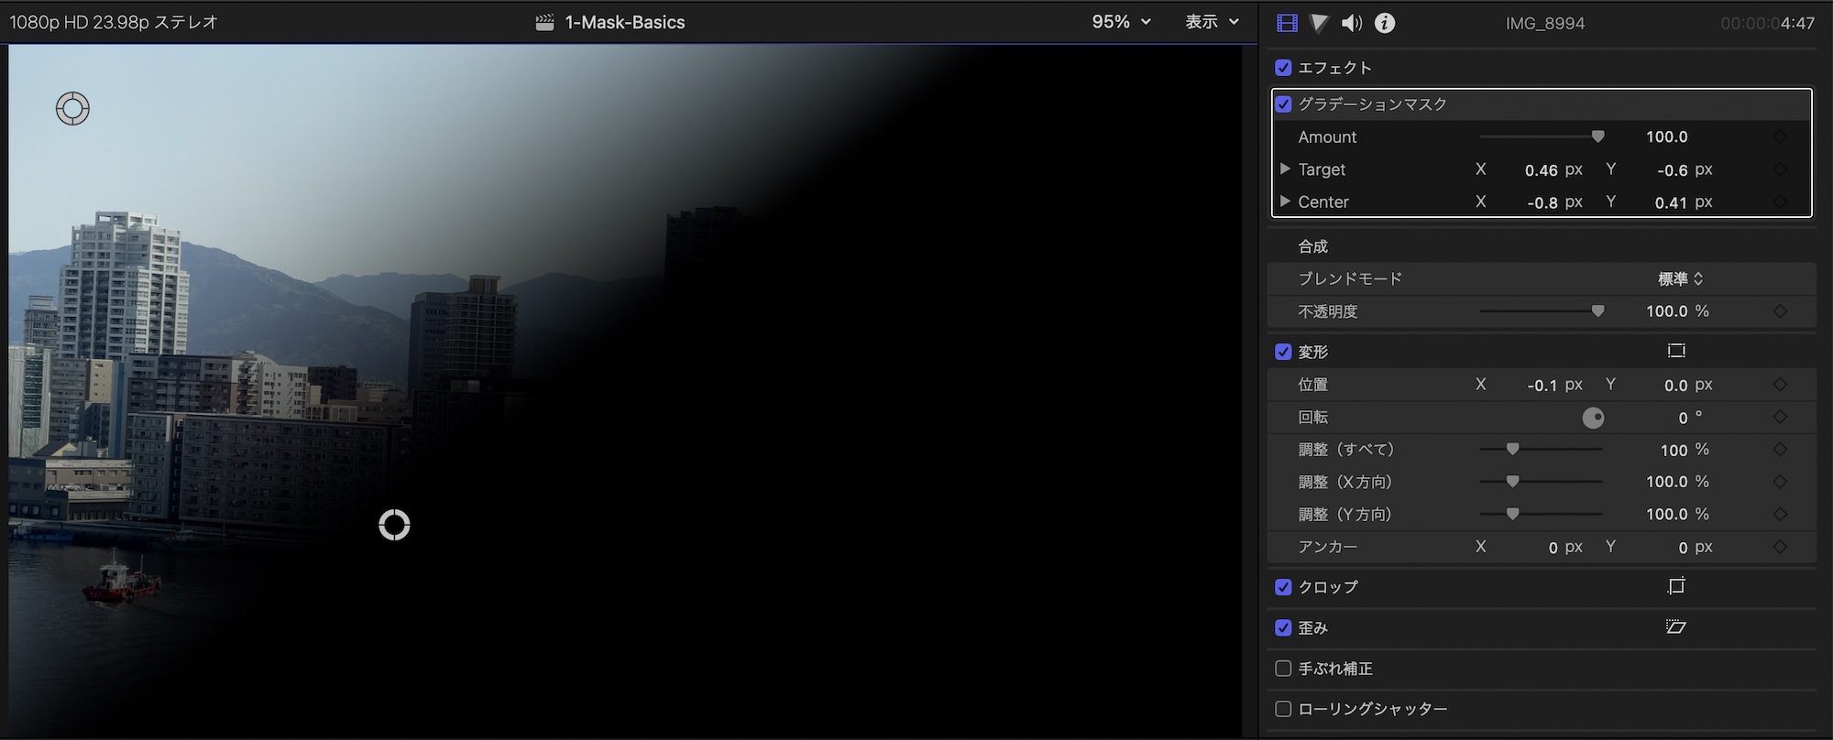Add keyframe for アンカー parameter

pos(1780,547)
